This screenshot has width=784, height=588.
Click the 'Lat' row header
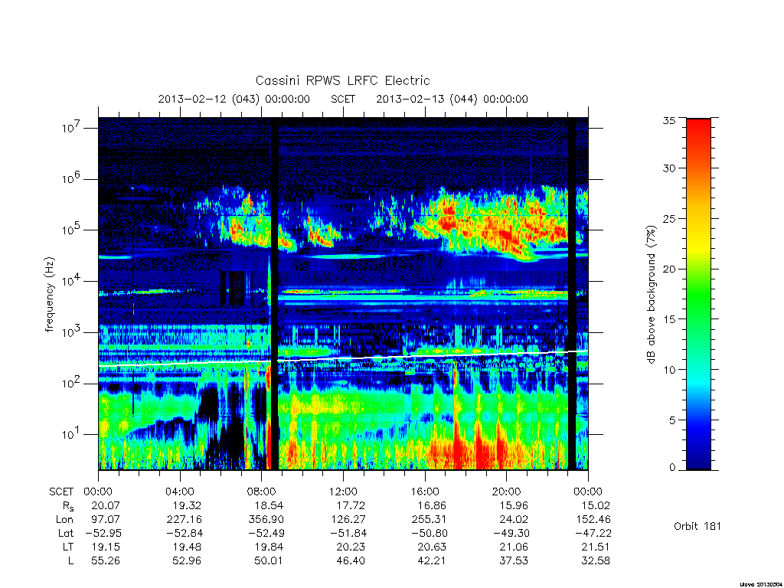pyautogui.click(x=66, y=533)
